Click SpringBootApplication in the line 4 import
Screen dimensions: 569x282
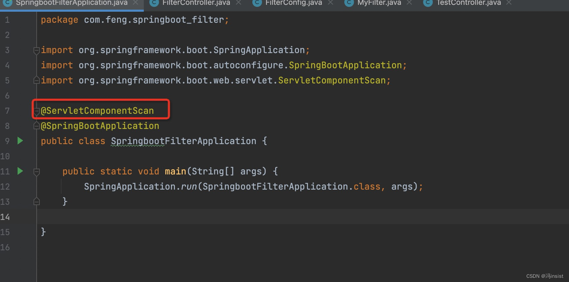[345, 66]
